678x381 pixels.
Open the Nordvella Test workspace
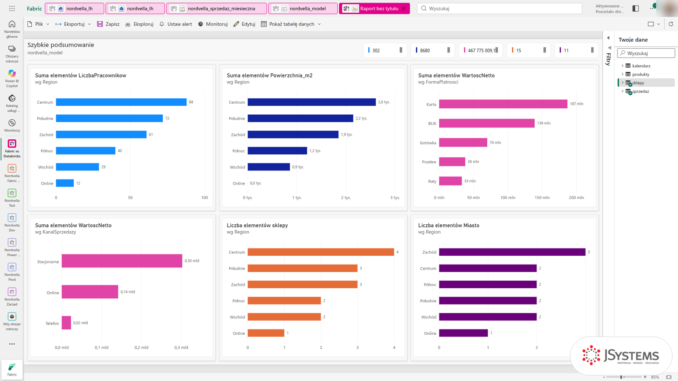pyautogui.click(x=12, y=198)
